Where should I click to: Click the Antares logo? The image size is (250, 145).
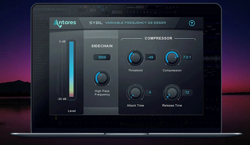[65, 23]
